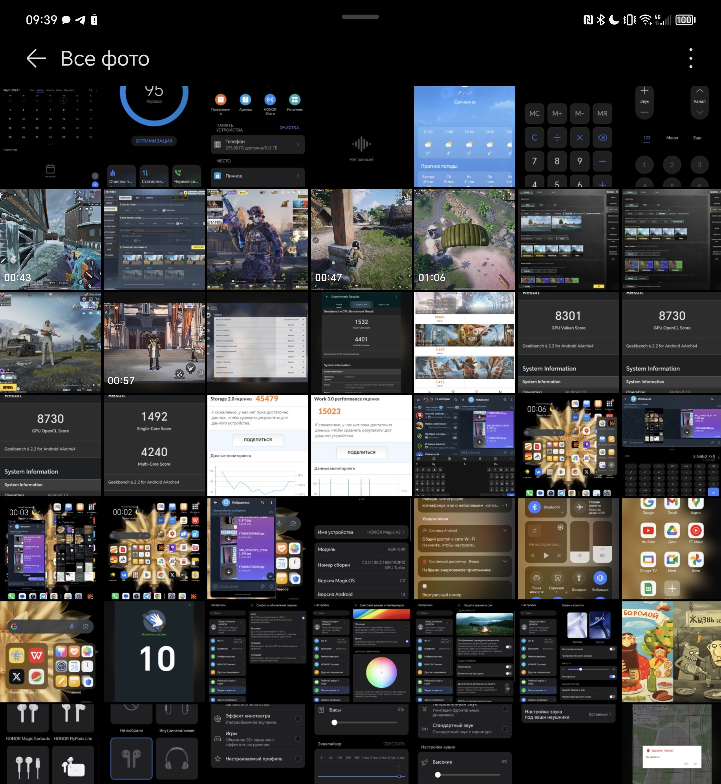Viewport: 721px width, 784px height.
Task: Tap the battery indicator in status bar
Action: point(686,20)
